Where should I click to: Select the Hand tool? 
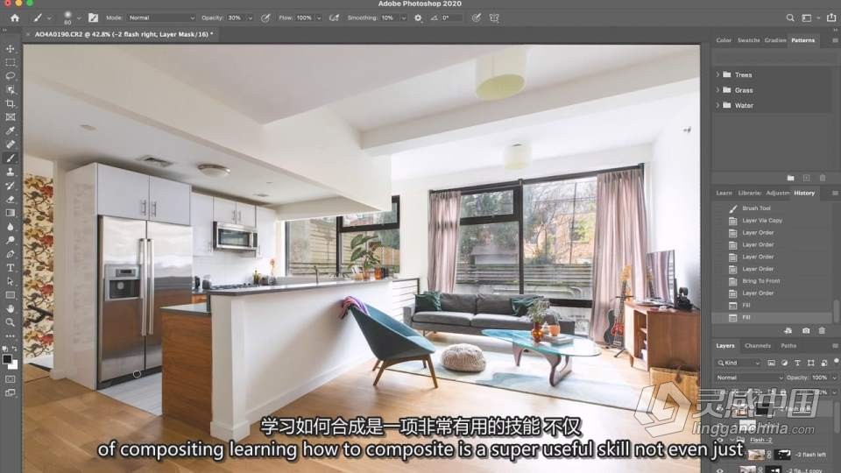11,308
